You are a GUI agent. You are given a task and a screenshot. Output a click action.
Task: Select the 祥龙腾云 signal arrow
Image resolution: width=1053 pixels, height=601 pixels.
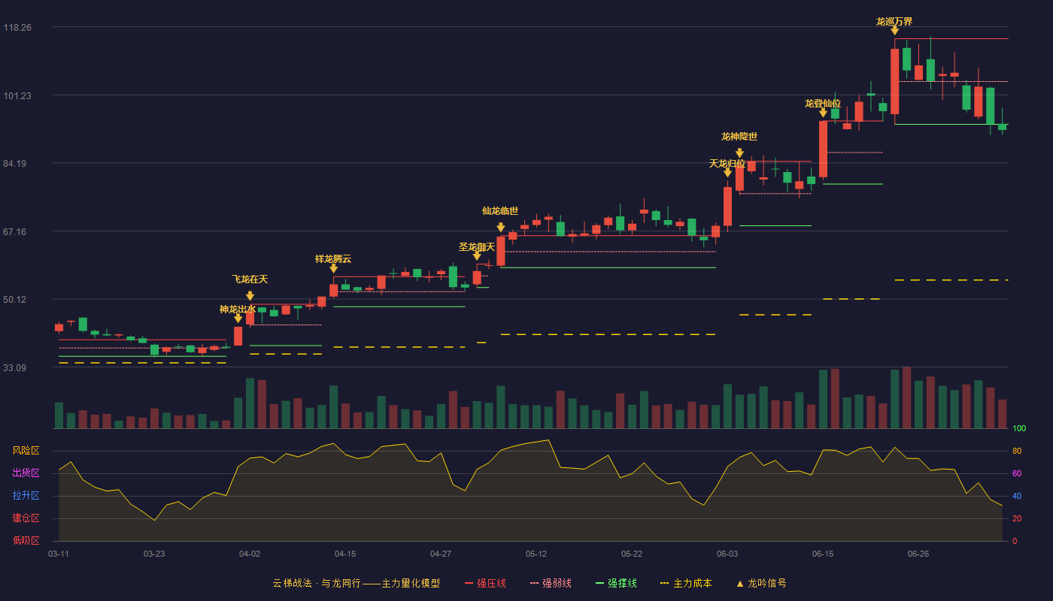(x=334, y=268)
